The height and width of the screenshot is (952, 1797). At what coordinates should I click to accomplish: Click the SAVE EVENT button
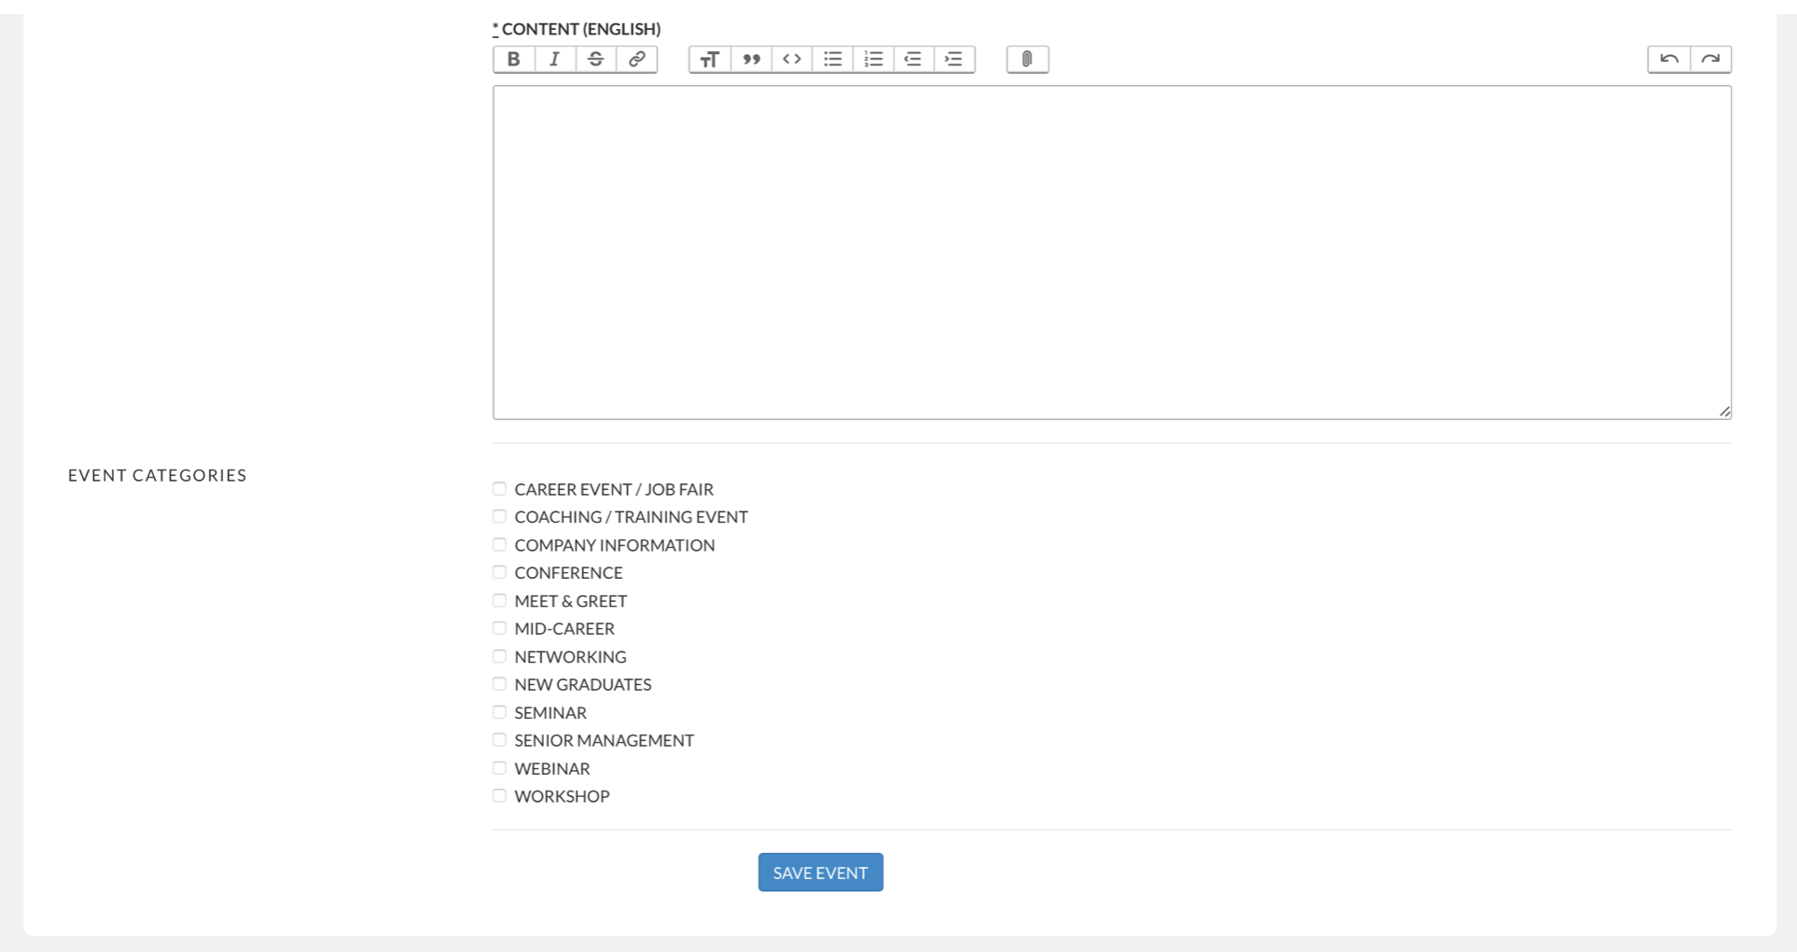[819, 872]
